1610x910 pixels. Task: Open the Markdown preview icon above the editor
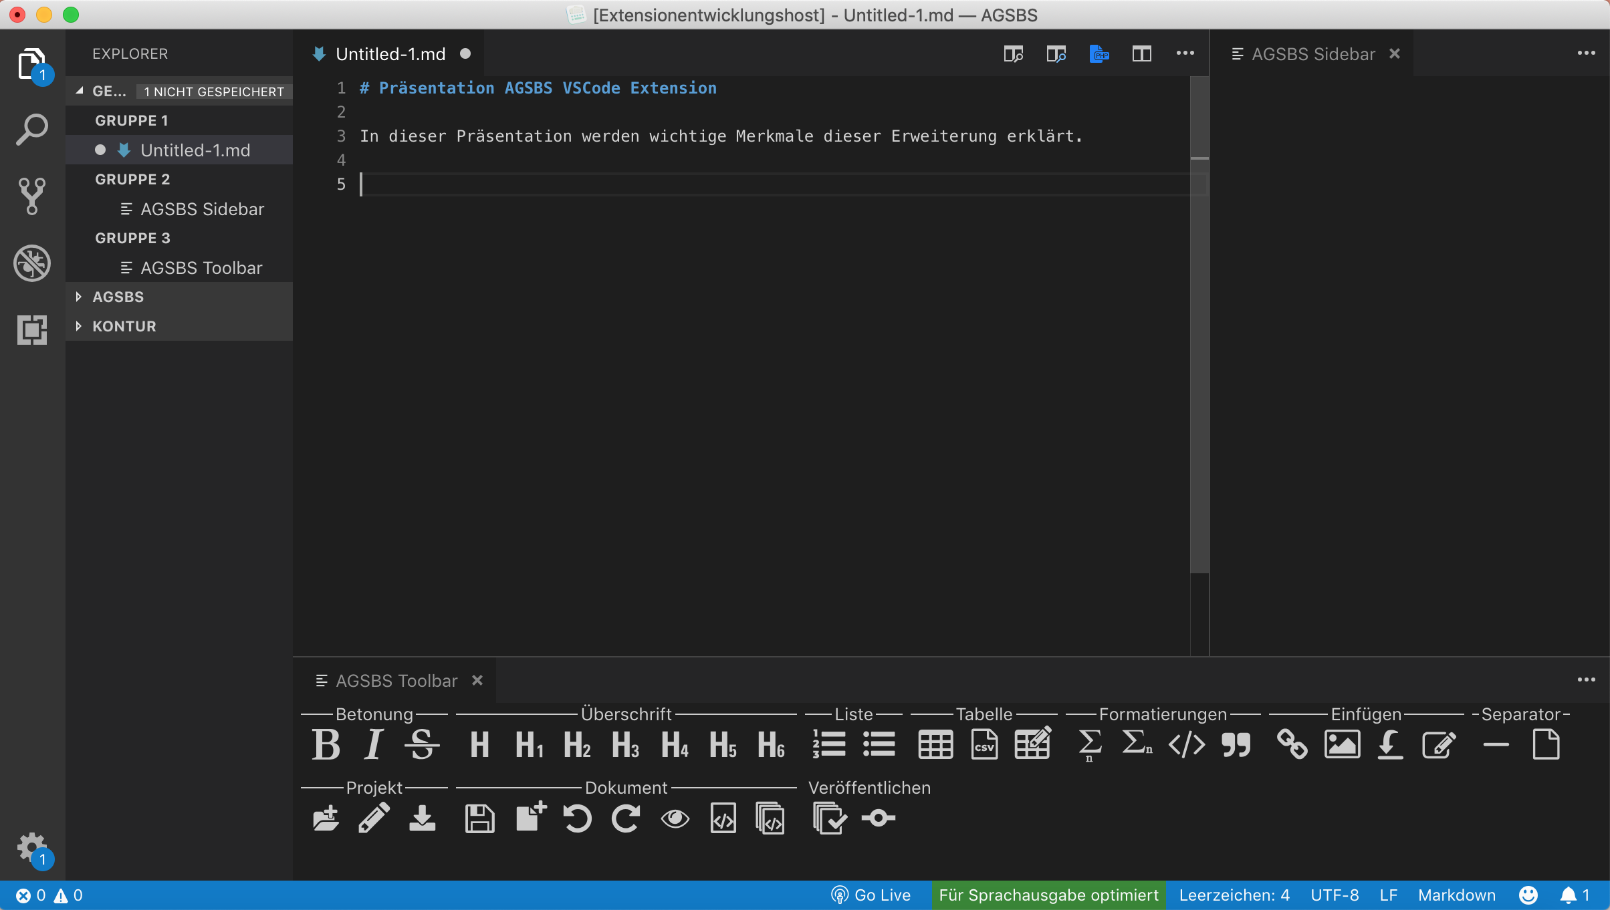tap(1012, 53)
